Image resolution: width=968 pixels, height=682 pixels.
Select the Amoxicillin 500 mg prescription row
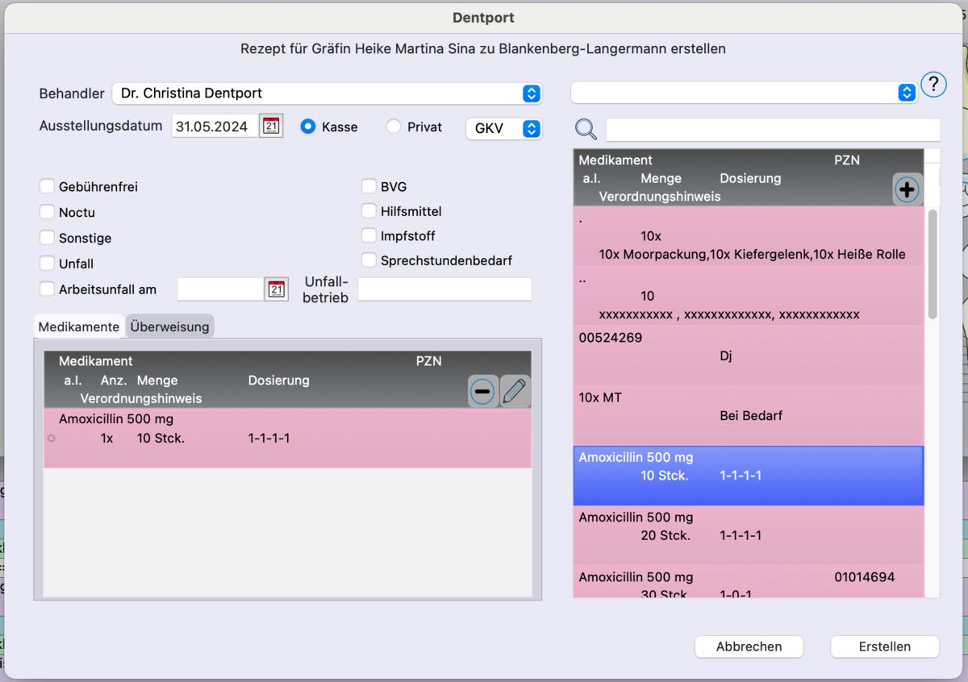click(287, 438)
